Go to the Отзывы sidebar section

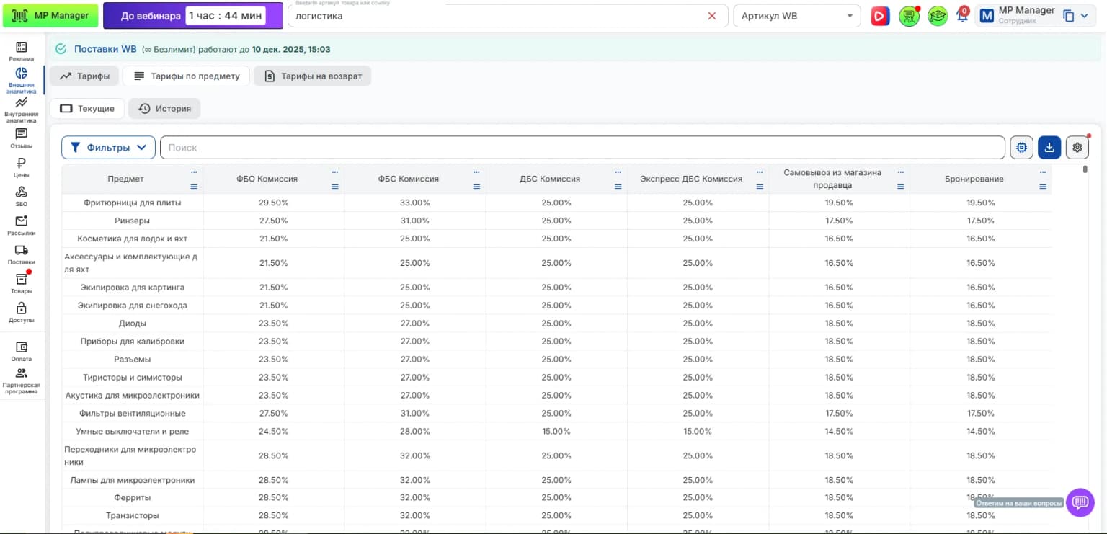(x=22, y=138)
